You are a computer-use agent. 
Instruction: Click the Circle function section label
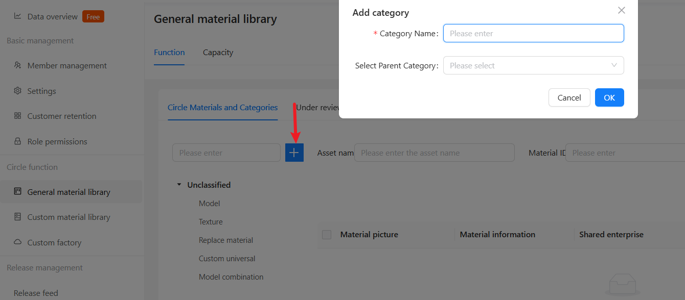(32, 167)
